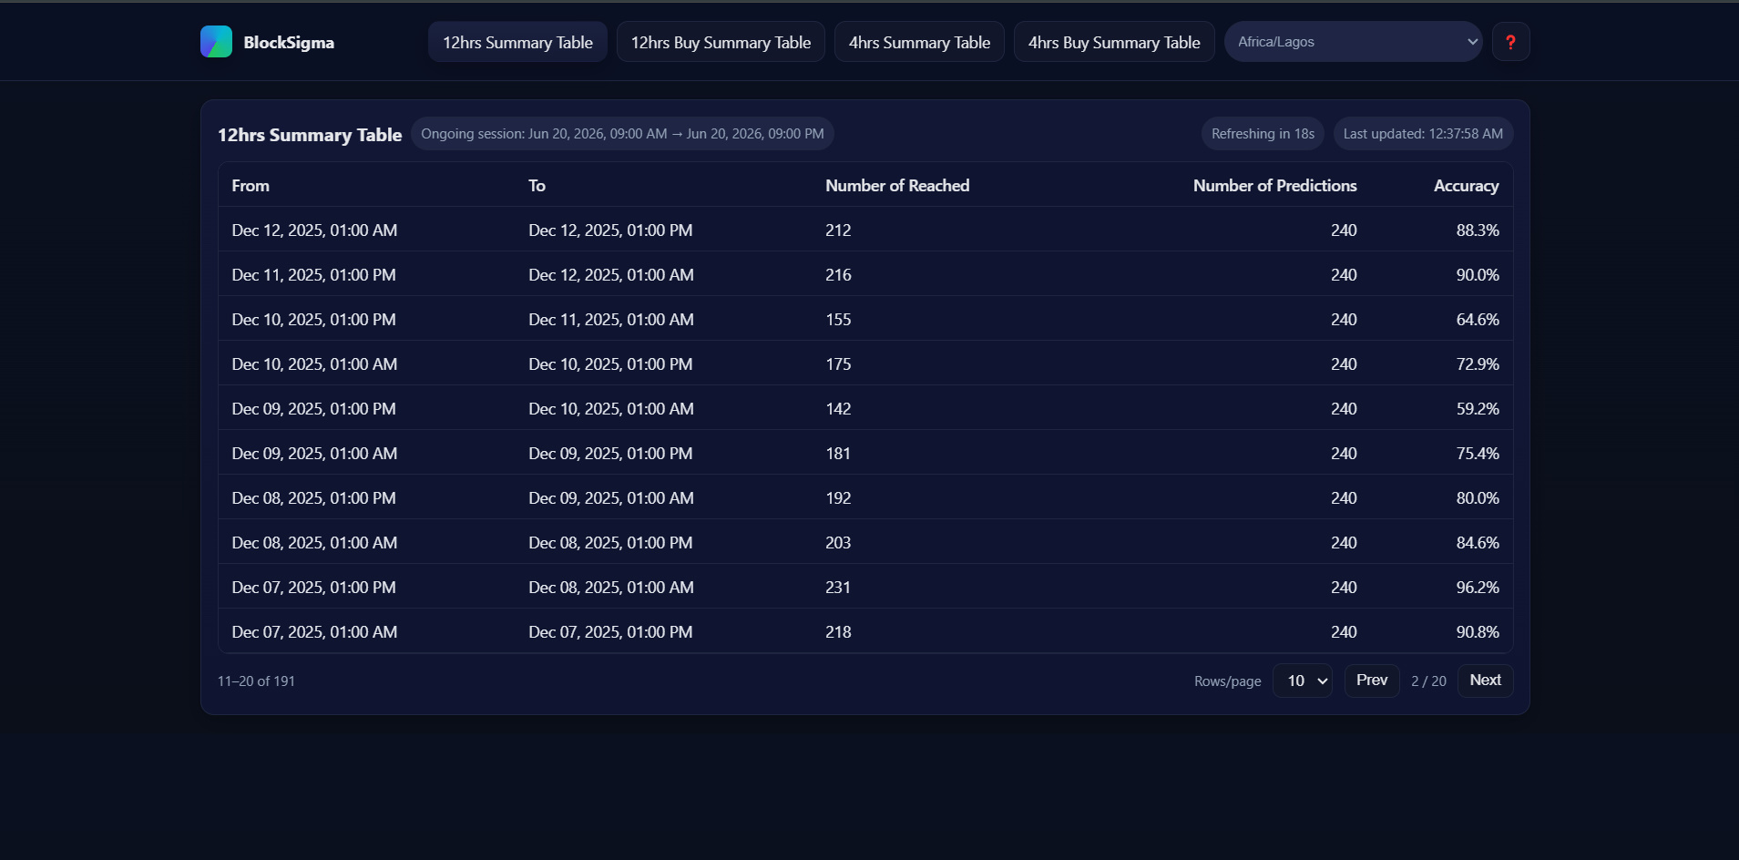
Task: Select From cell Dec 09, 2025, 01:00 PM
Action: 313,409
